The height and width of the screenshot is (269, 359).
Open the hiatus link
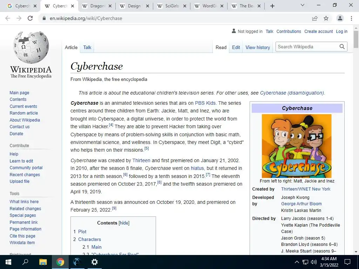(197, 168)
